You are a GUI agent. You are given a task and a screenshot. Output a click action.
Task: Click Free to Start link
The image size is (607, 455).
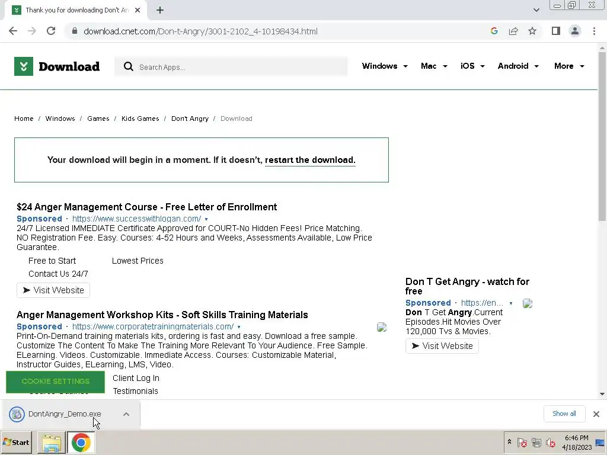point(52,261)
